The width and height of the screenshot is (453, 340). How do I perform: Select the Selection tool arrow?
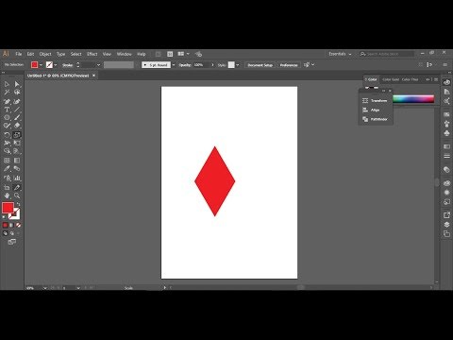click(x=7, y=84)
